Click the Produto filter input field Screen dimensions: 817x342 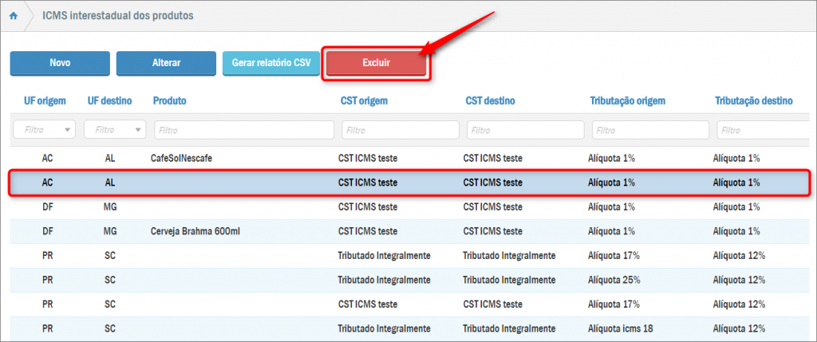[243, 130]
